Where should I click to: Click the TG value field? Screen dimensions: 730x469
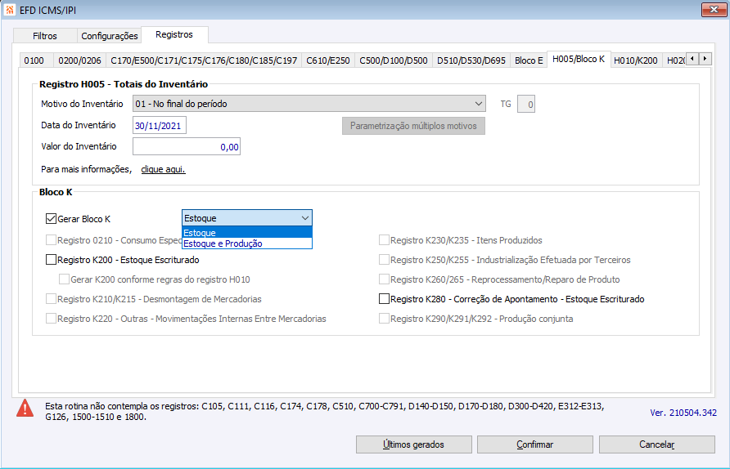click(x=526, y=104)
